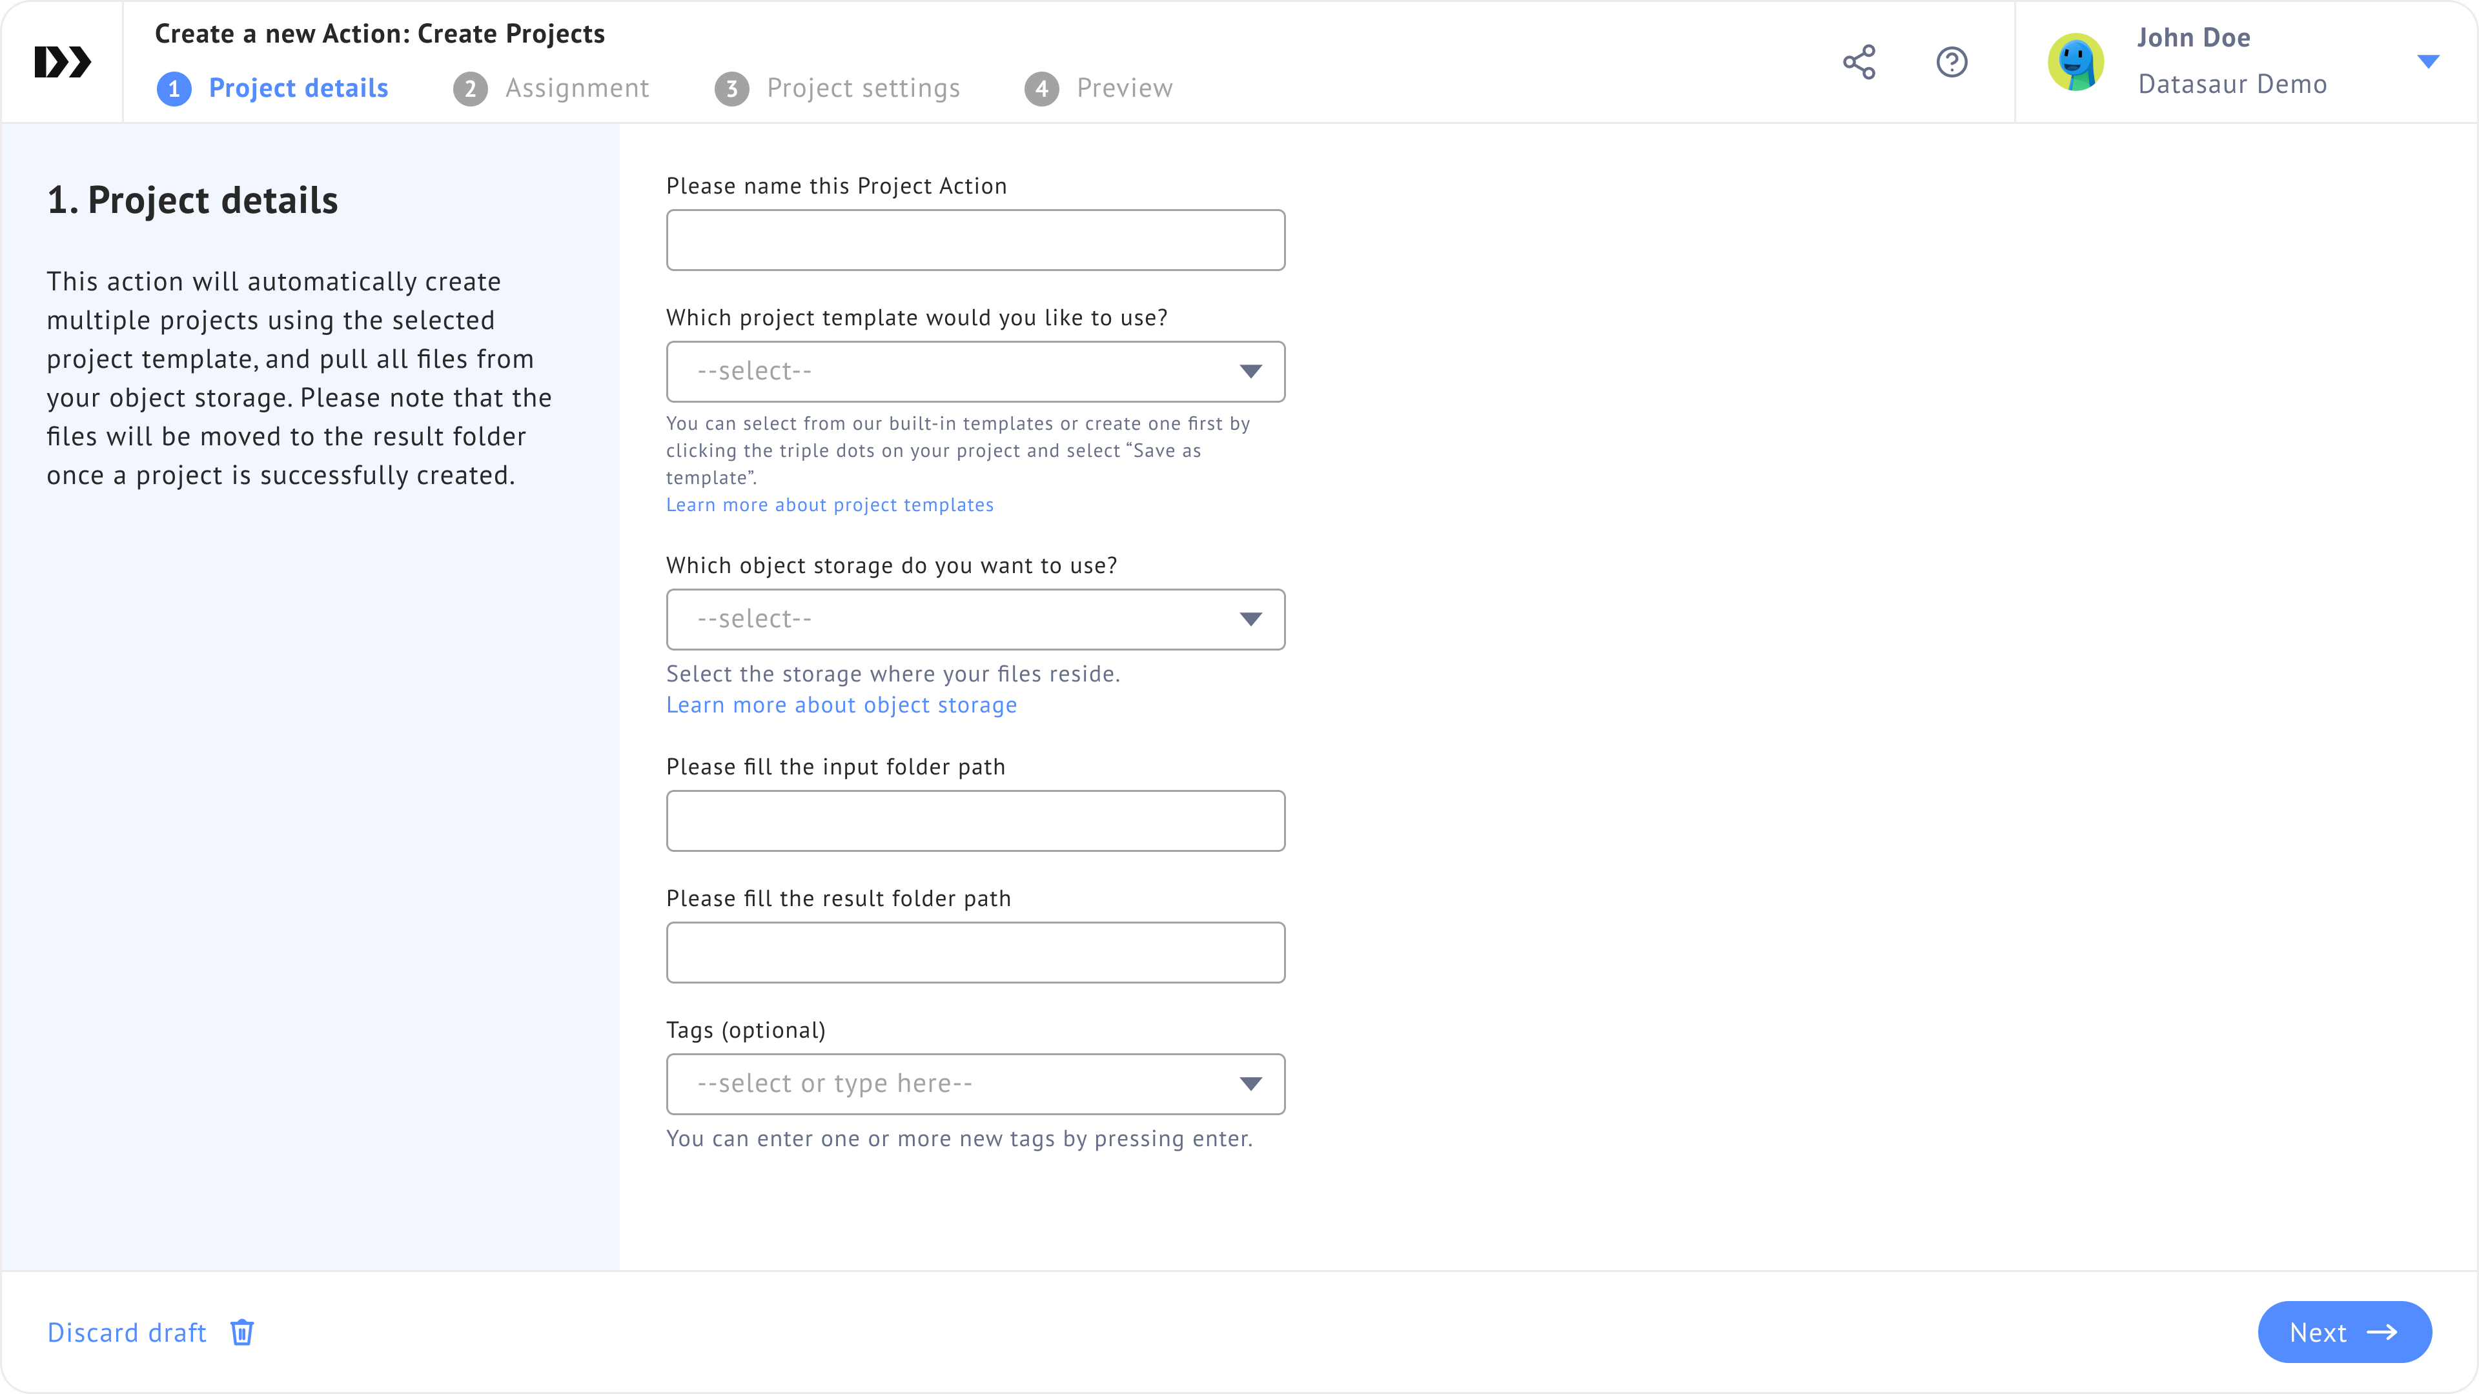Click the Project Action name field
Image resolution: width=2479 pixels, height=1394 pixels.
point(975,239)
